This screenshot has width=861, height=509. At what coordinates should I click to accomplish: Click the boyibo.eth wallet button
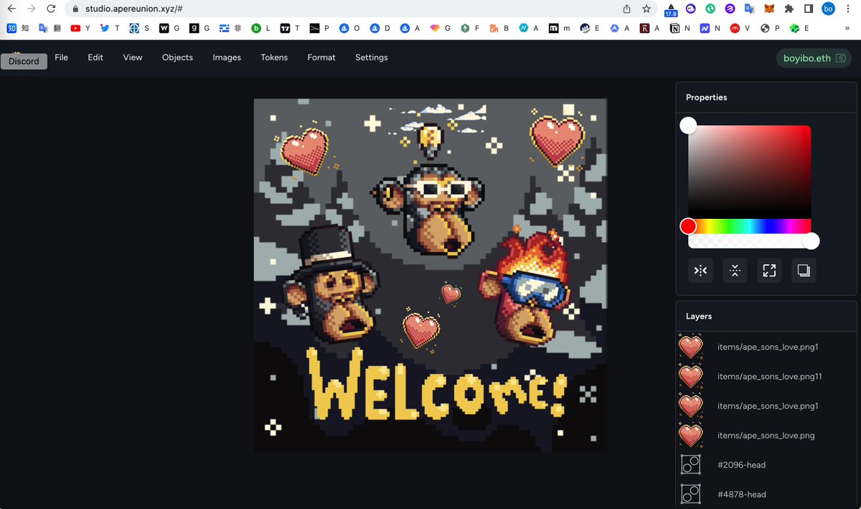[x=814, y=58]
